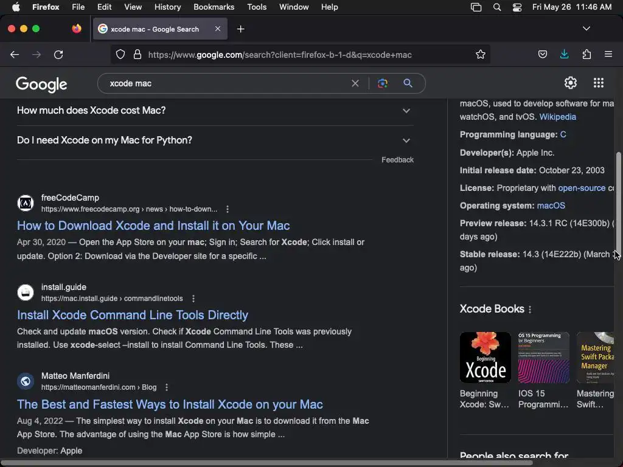
Task: Click in the Google search input field
Action: pyautogui.click(x=226, y=83)
